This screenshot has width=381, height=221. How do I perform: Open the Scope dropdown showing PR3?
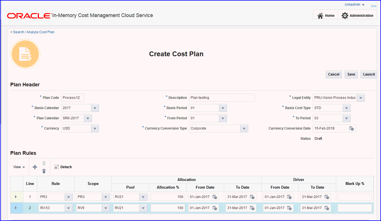106,197
